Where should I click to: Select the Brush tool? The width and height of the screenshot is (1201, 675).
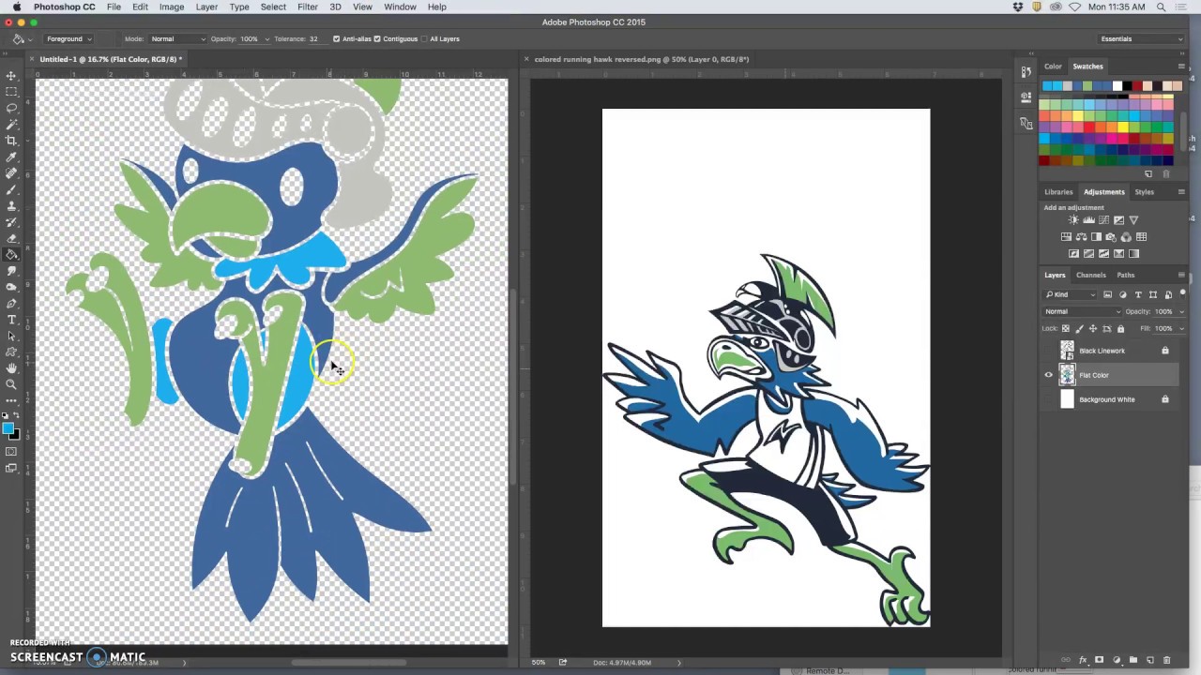coord(11,189)
